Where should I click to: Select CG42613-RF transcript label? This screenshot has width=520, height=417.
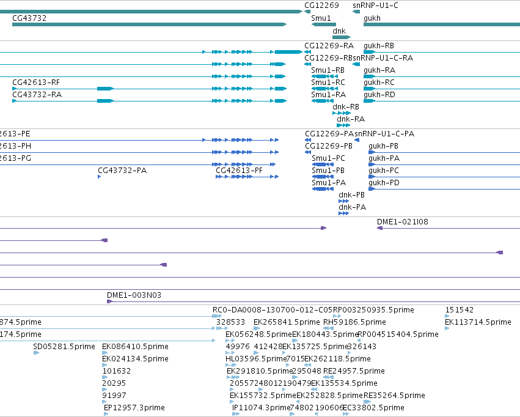click(x=36, y=83)
